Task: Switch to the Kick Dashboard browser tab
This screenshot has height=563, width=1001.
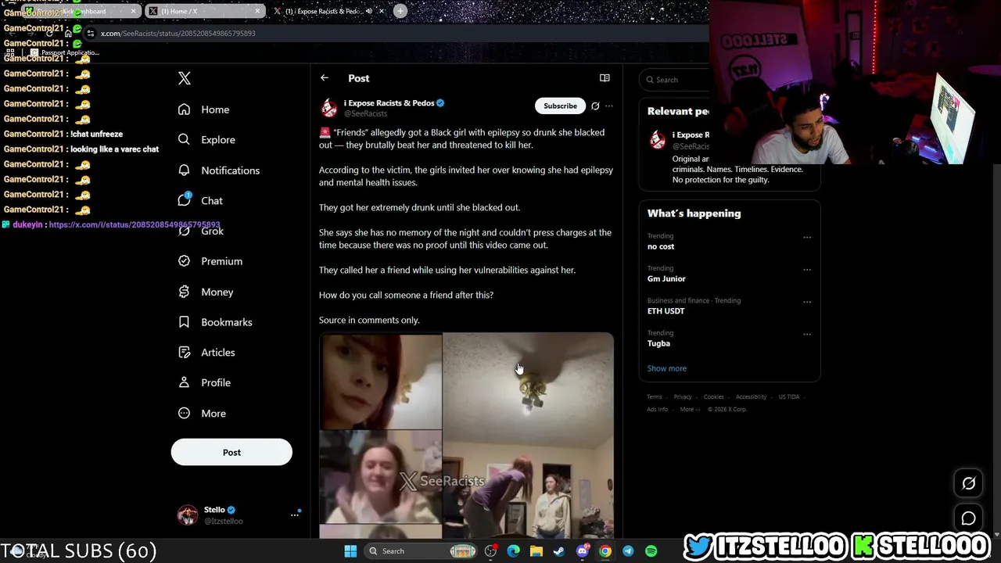Action: (x=82, y=11)
